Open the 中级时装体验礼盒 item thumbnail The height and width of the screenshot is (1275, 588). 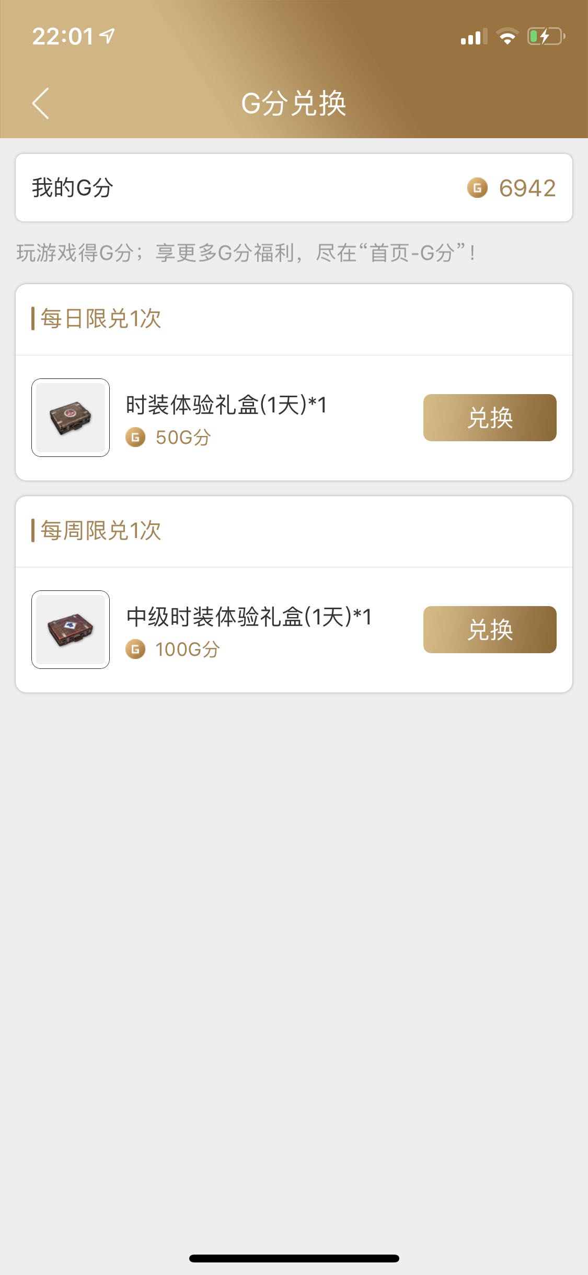71,630
